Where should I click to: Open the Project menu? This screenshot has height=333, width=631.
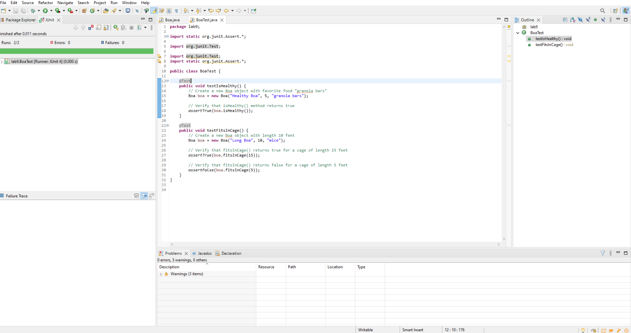tap(100, 3)
